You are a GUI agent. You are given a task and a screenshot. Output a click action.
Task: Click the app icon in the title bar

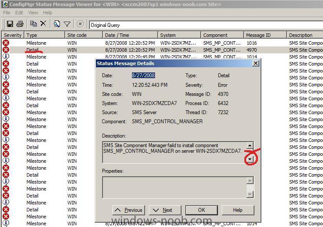4,4
